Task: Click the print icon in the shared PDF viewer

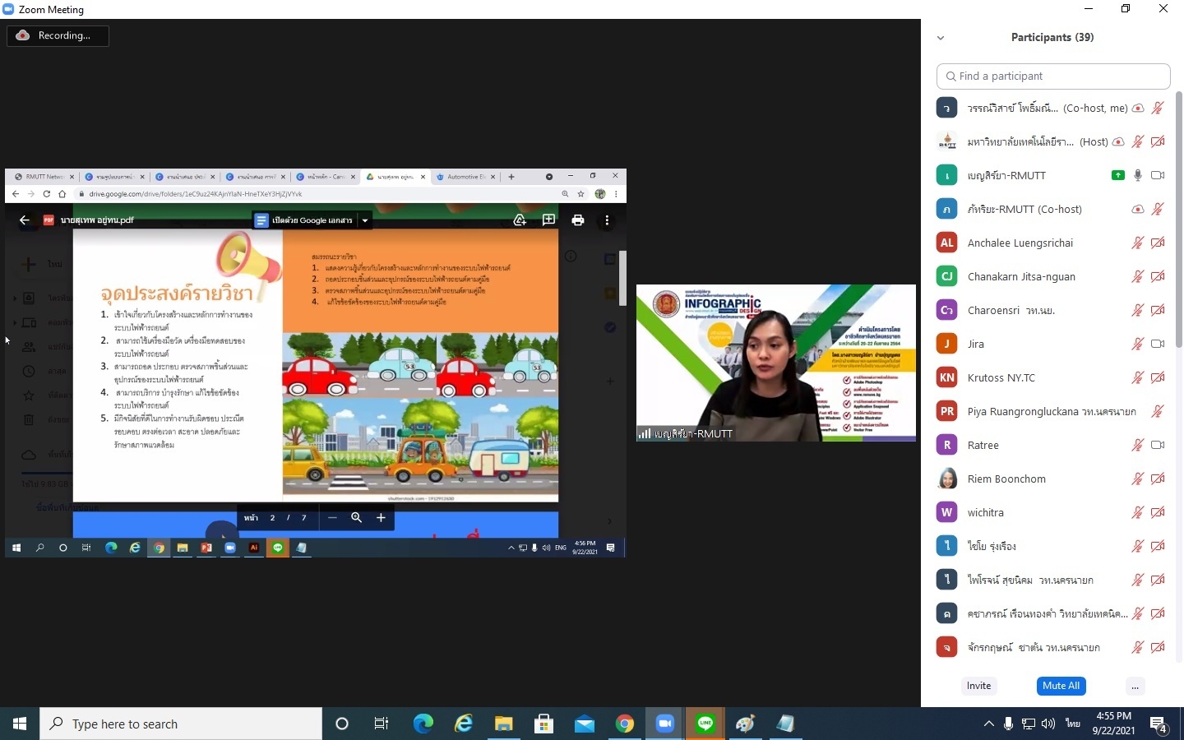Action: point(578,220)
